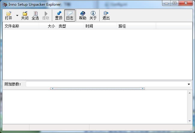195x133 pixels.
Task: Sort list by 大小 column header
Action: pyautogui.click(x=48, y=26)
